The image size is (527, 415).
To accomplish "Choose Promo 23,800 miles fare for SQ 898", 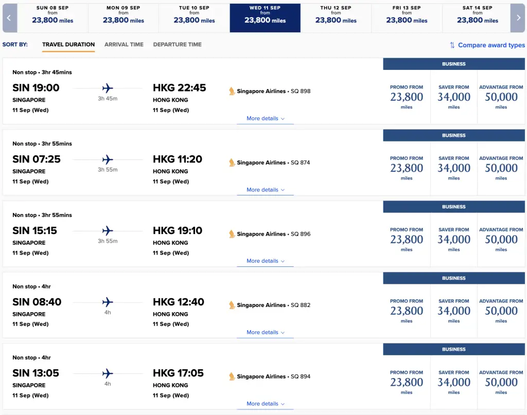I will click(x=407, y=97).
